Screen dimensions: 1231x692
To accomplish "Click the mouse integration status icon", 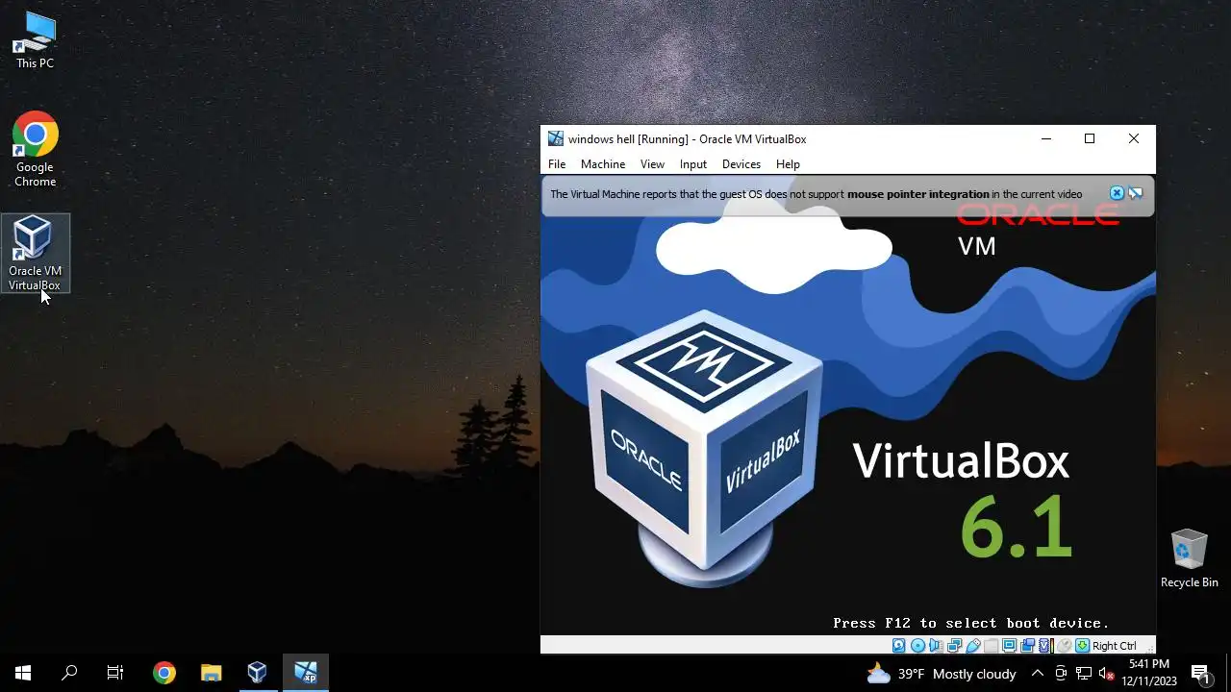I will coord(1064,646).
